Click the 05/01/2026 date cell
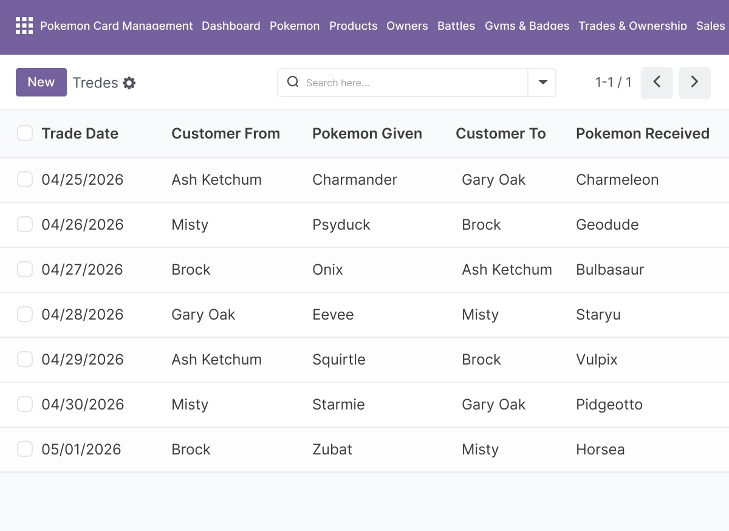Viewport: 729px width, 531px height. coord(81,450)
